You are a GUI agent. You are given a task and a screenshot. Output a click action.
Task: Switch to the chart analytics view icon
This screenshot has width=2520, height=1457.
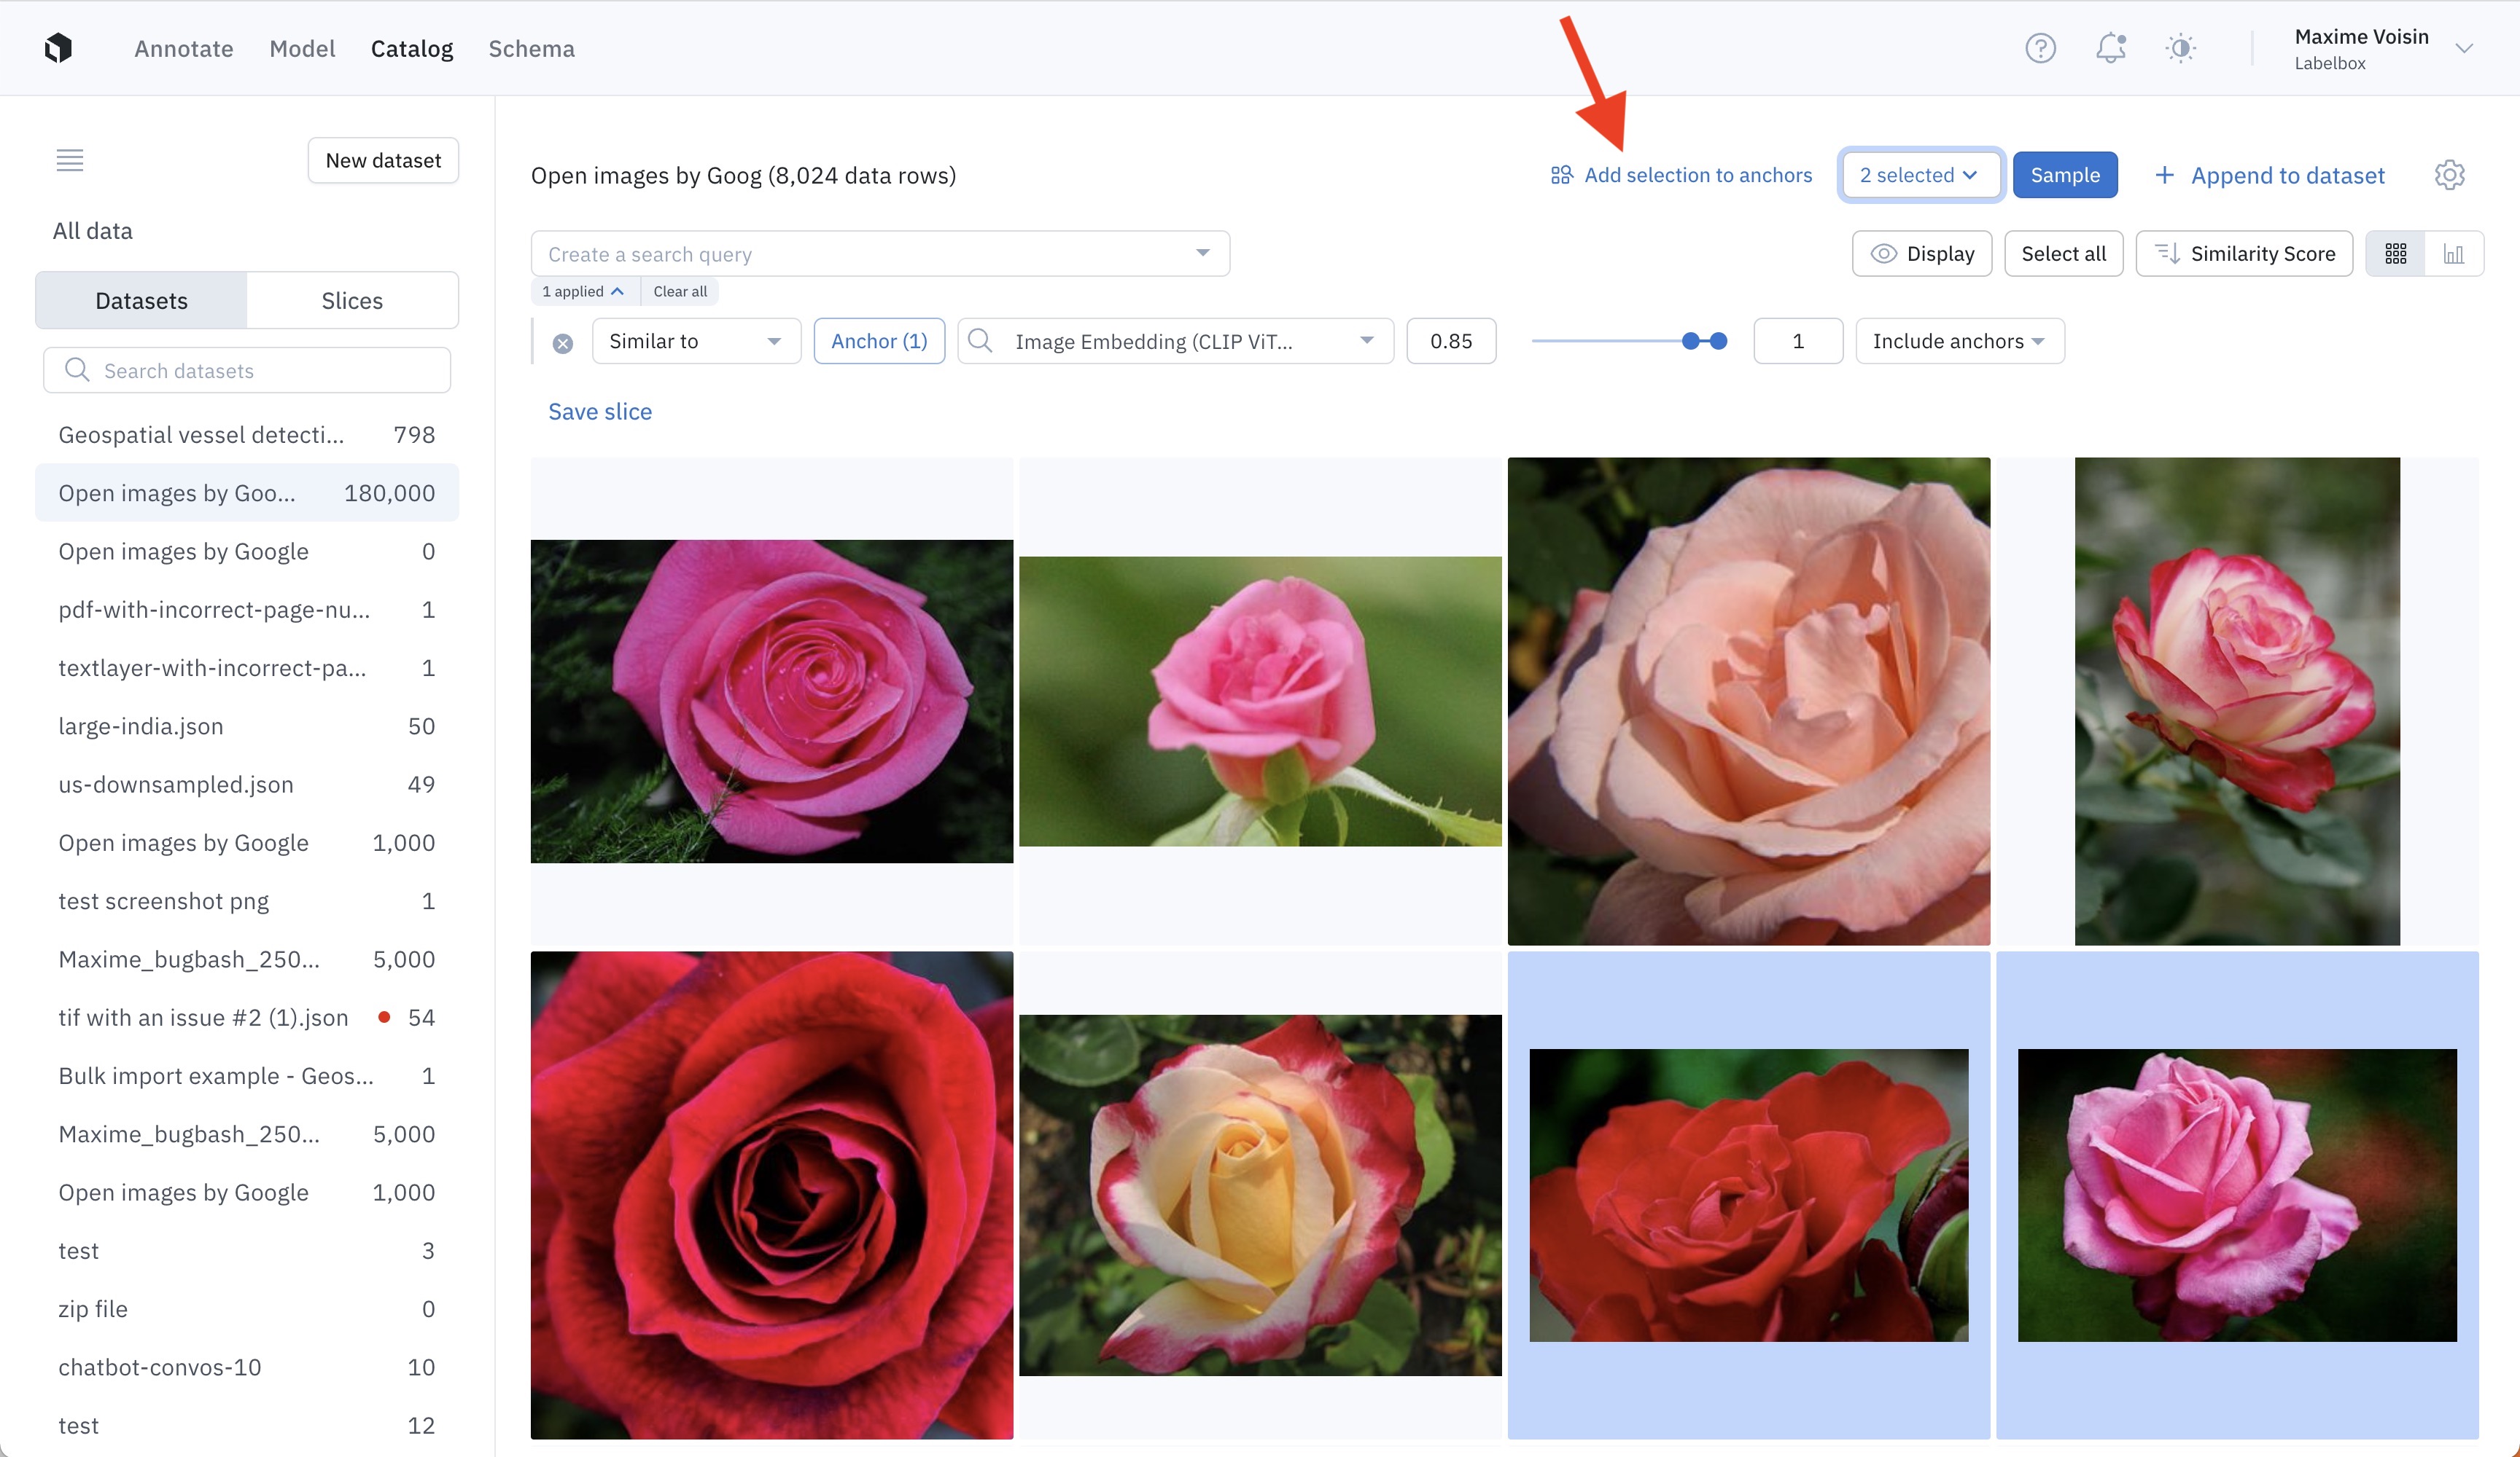pos(2453,254)
